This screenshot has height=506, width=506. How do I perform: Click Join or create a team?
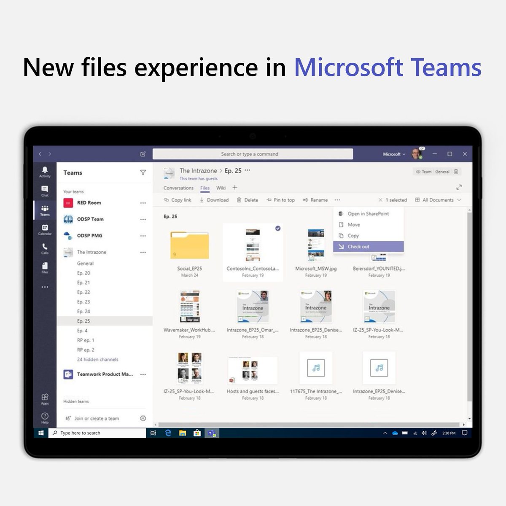(x=92, y=418)
